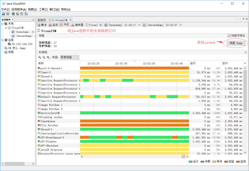This screenshot has width=249, height=171.
Task: Click the Add VM Coredump toolbar icon
Action: coord(22,14)
